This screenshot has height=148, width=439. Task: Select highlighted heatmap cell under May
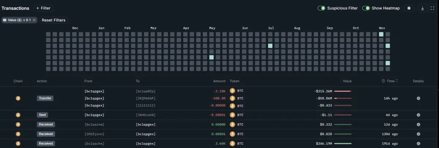pyautogui.click(x=211, y=57)
